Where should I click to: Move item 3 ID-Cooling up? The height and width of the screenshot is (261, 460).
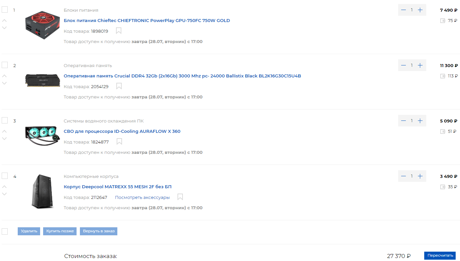click(x=4, y=131)
